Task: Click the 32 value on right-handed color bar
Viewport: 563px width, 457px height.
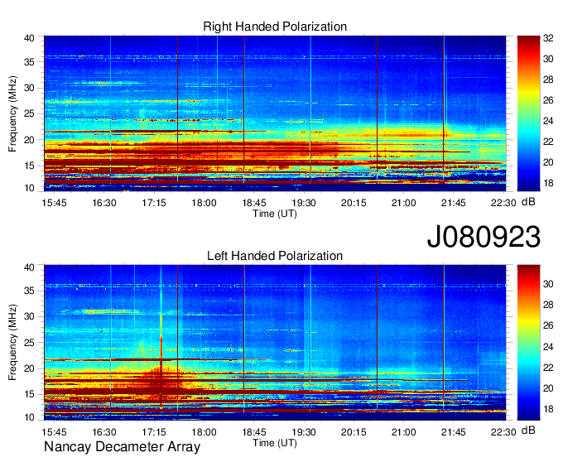Action: click(548, 38)
